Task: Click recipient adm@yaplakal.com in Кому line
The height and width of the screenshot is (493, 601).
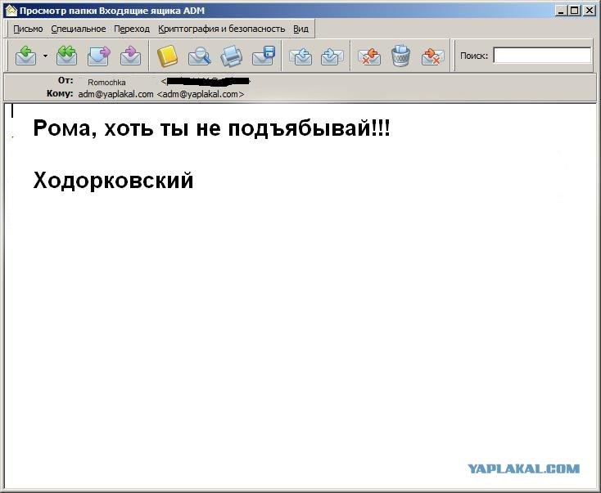Action: coord(161,94)
